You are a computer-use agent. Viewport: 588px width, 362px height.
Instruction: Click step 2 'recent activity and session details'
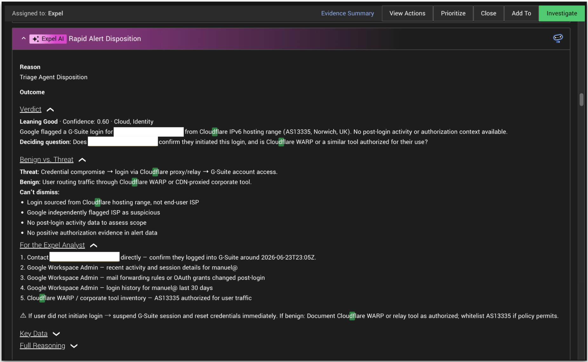pos(129,268)
